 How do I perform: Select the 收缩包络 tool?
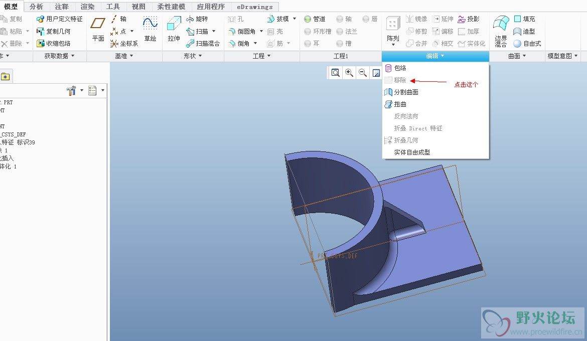pyautogui.click(x=53, y=44)
